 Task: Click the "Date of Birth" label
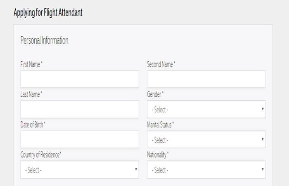click(33, 125)
